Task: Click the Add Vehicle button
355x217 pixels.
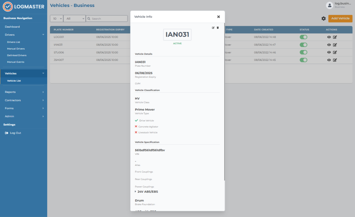Action: (340, 18)
